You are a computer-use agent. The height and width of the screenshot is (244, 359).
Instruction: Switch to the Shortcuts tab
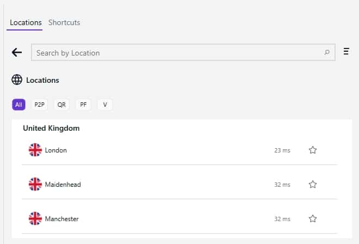64,22
